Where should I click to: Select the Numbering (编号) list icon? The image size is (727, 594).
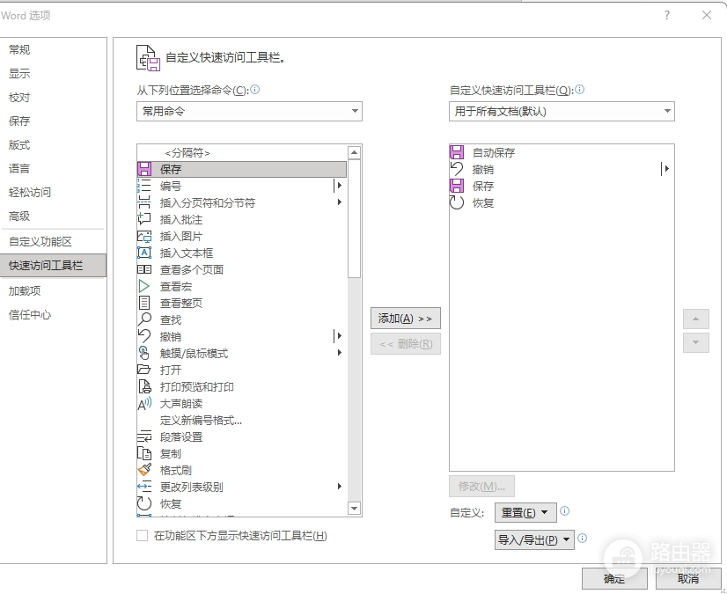click(x=144, y=186)
